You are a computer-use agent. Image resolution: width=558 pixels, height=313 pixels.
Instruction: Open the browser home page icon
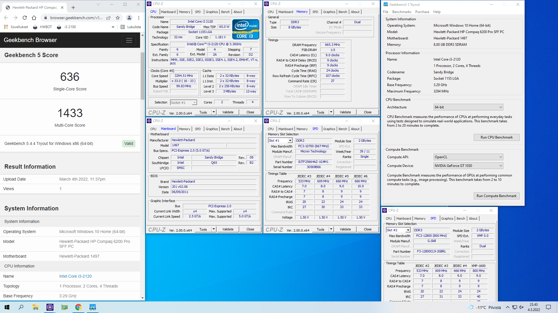click(x=34, y=18)
